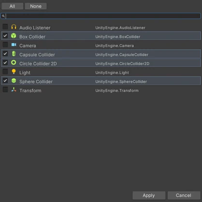The width and height of the screenshot is (202, 202).
Task: Click UnityEngine.Light type text
Action: coord(112,72)
